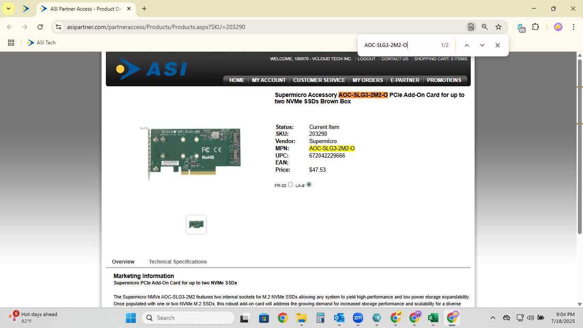583x328 pixels.
Task: Open the HOME menu item
Action: (237, 80)
